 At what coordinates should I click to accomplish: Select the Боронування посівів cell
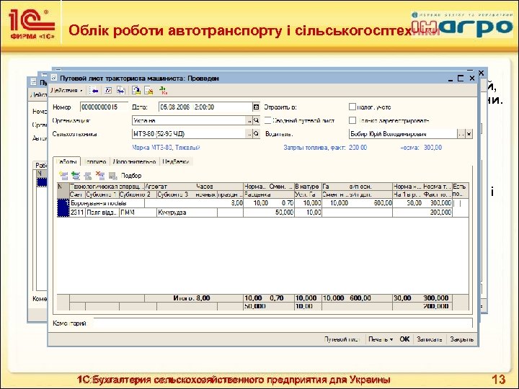107,203
